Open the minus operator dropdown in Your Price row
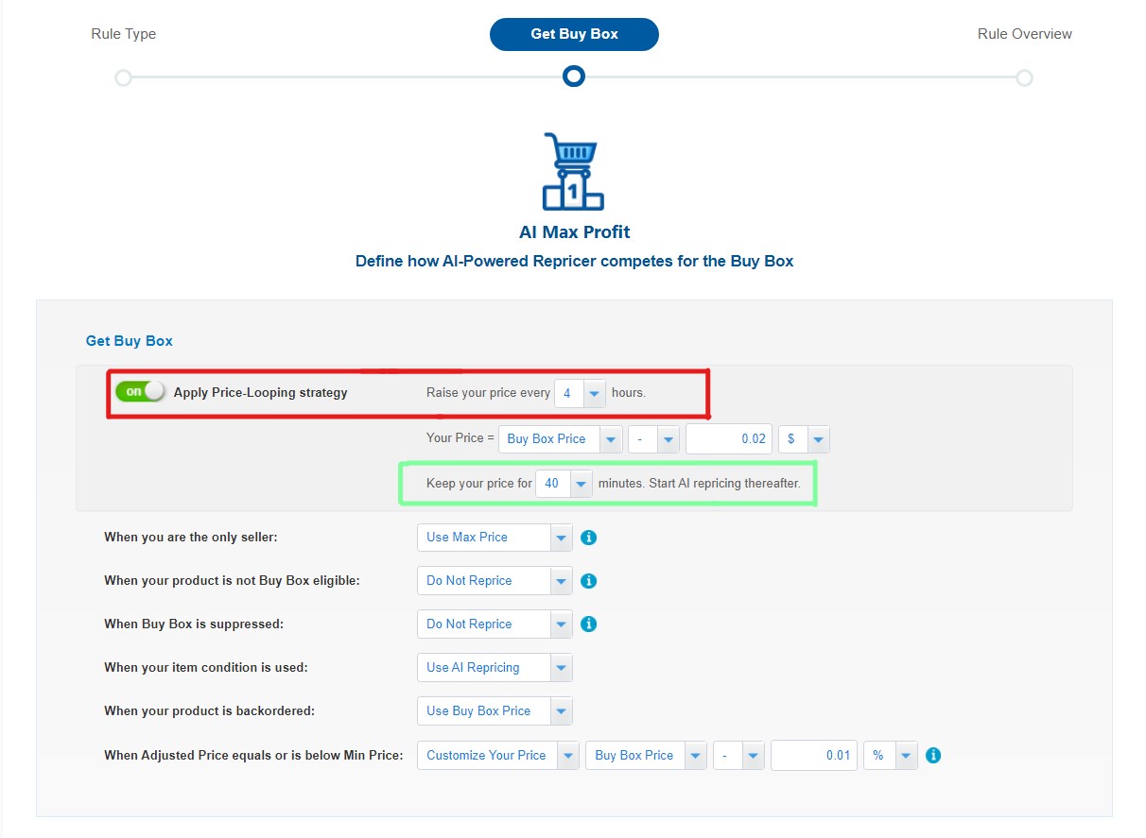Image resolution: width=1146 pixels, height=838 pixels. 654,439
